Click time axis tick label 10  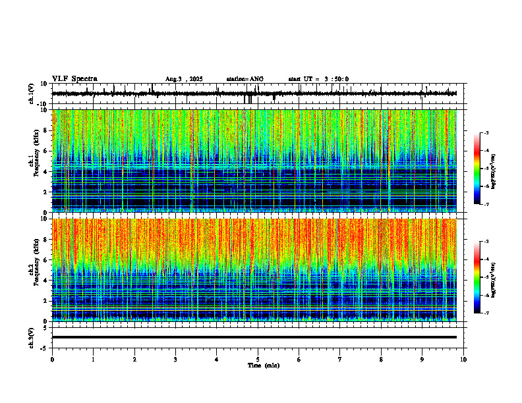point(463,360)
